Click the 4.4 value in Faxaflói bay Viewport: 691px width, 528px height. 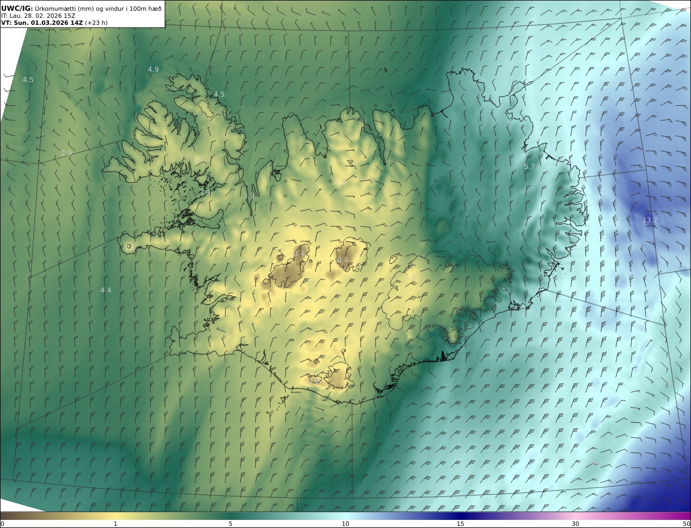(x=105, y=290)
